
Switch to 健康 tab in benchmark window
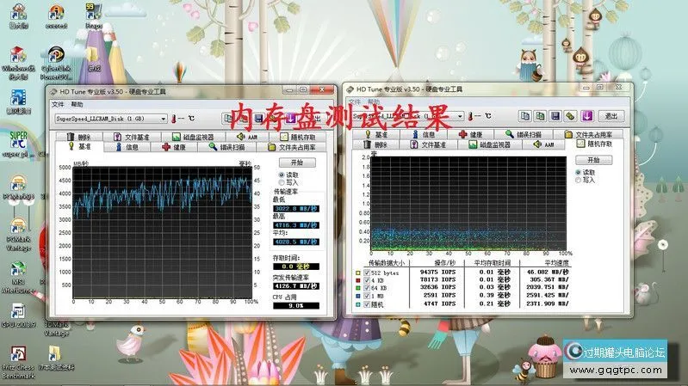pyautogui.click(x=174, y=147)
